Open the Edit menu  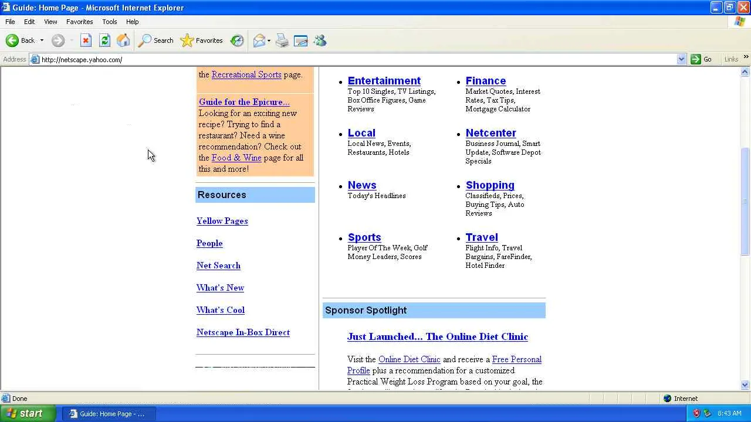coord(29,22)
